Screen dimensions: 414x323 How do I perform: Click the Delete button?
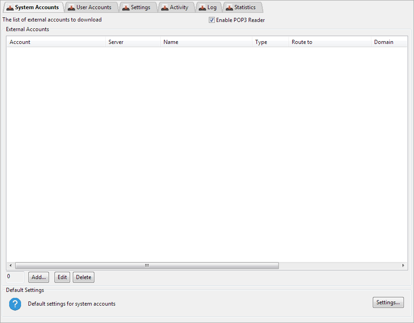pyautogui.click(x=83, y=277)
